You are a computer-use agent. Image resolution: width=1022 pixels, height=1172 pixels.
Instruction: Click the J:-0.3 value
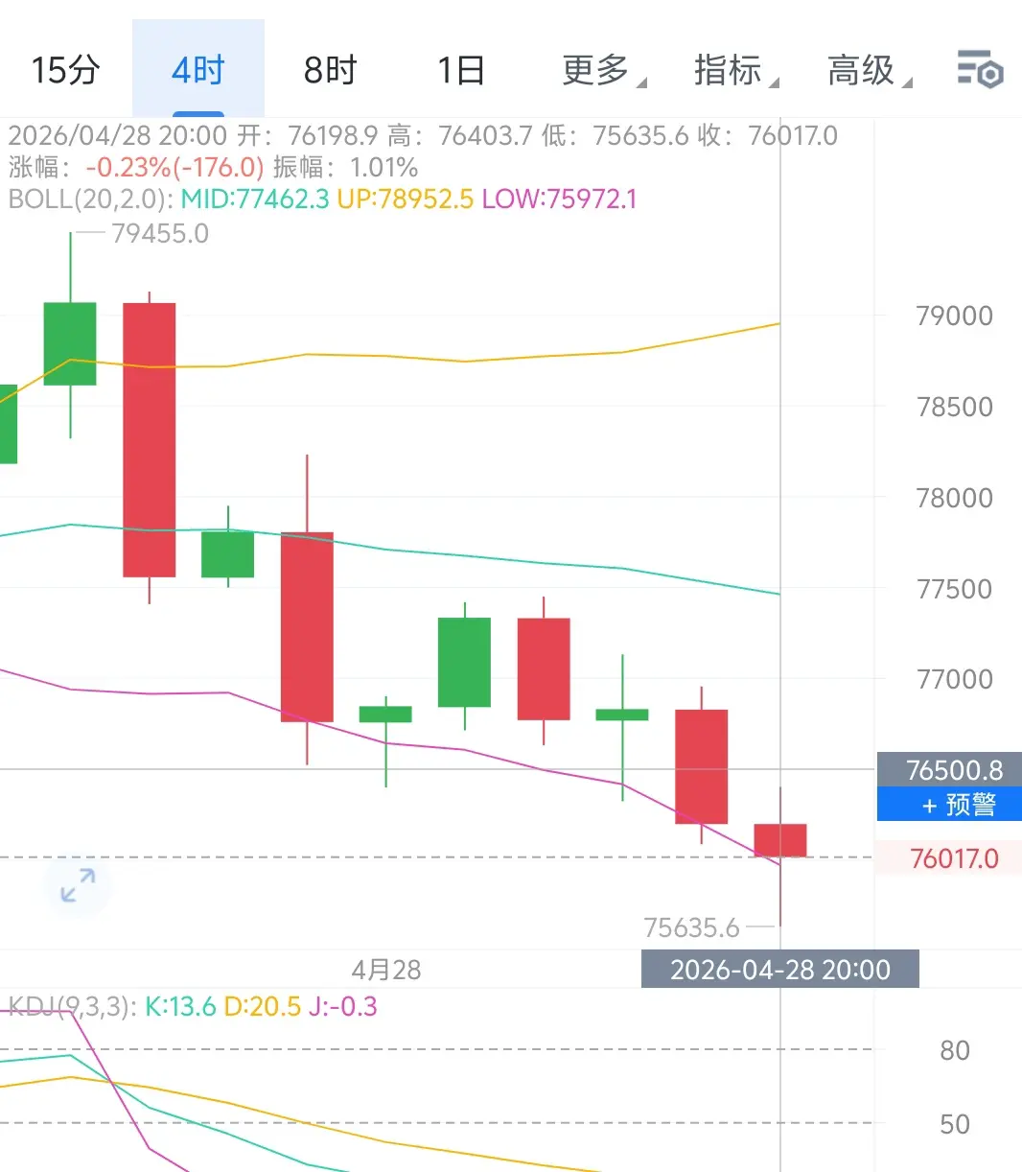(342, 1006)
